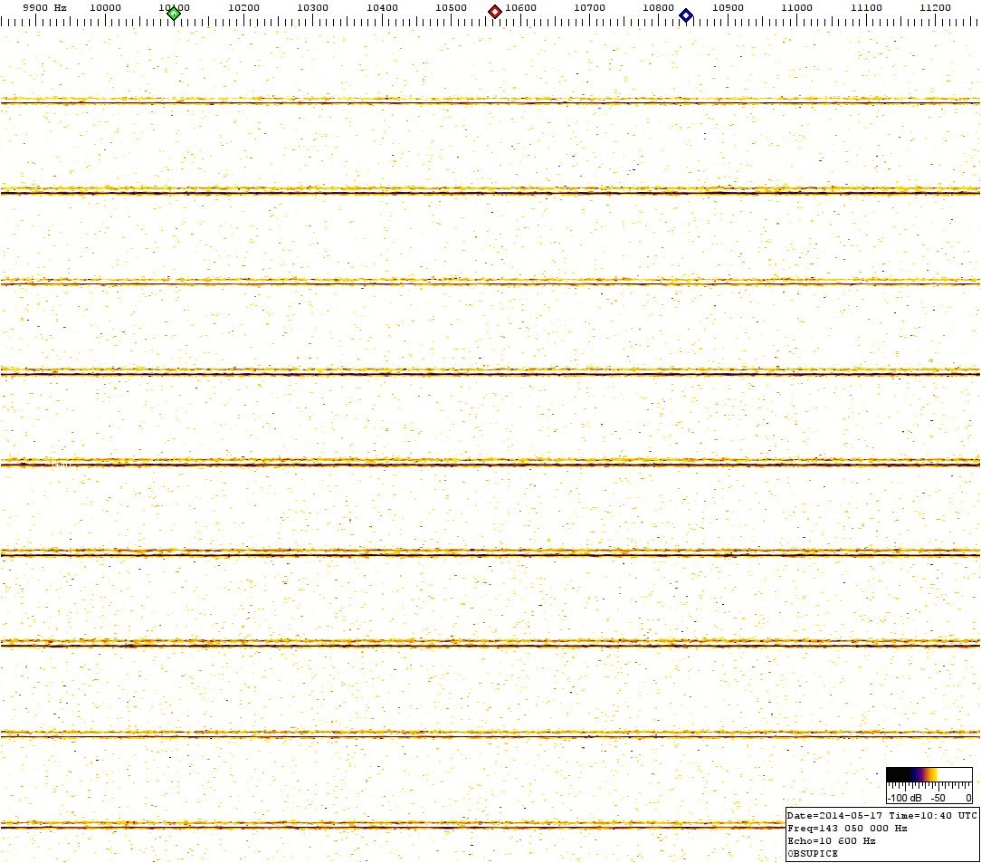Click the -100 dB scale label
This screenshot has height=863, width=981.
click(905, 798)
